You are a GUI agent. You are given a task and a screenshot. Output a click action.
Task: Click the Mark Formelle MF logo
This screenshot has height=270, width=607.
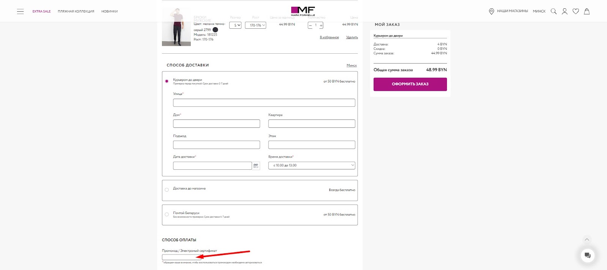pos(303,11)
